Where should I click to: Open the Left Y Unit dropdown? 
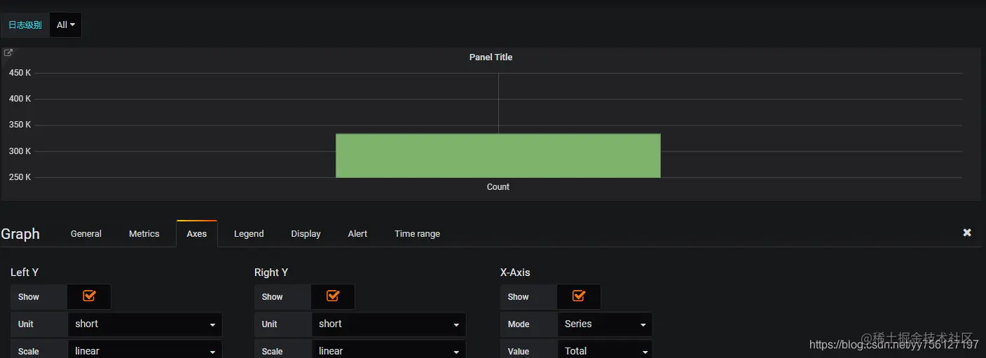click(x=144, y=324)
